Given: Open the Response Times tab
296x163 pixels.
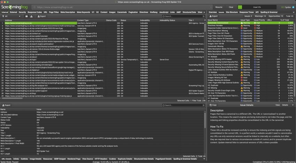Looking at the screenshot, I should pos(246,12).
